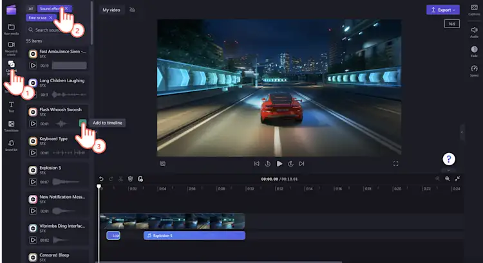Click the 0:10 mark on timeline ruler

(x=250, y=188)
